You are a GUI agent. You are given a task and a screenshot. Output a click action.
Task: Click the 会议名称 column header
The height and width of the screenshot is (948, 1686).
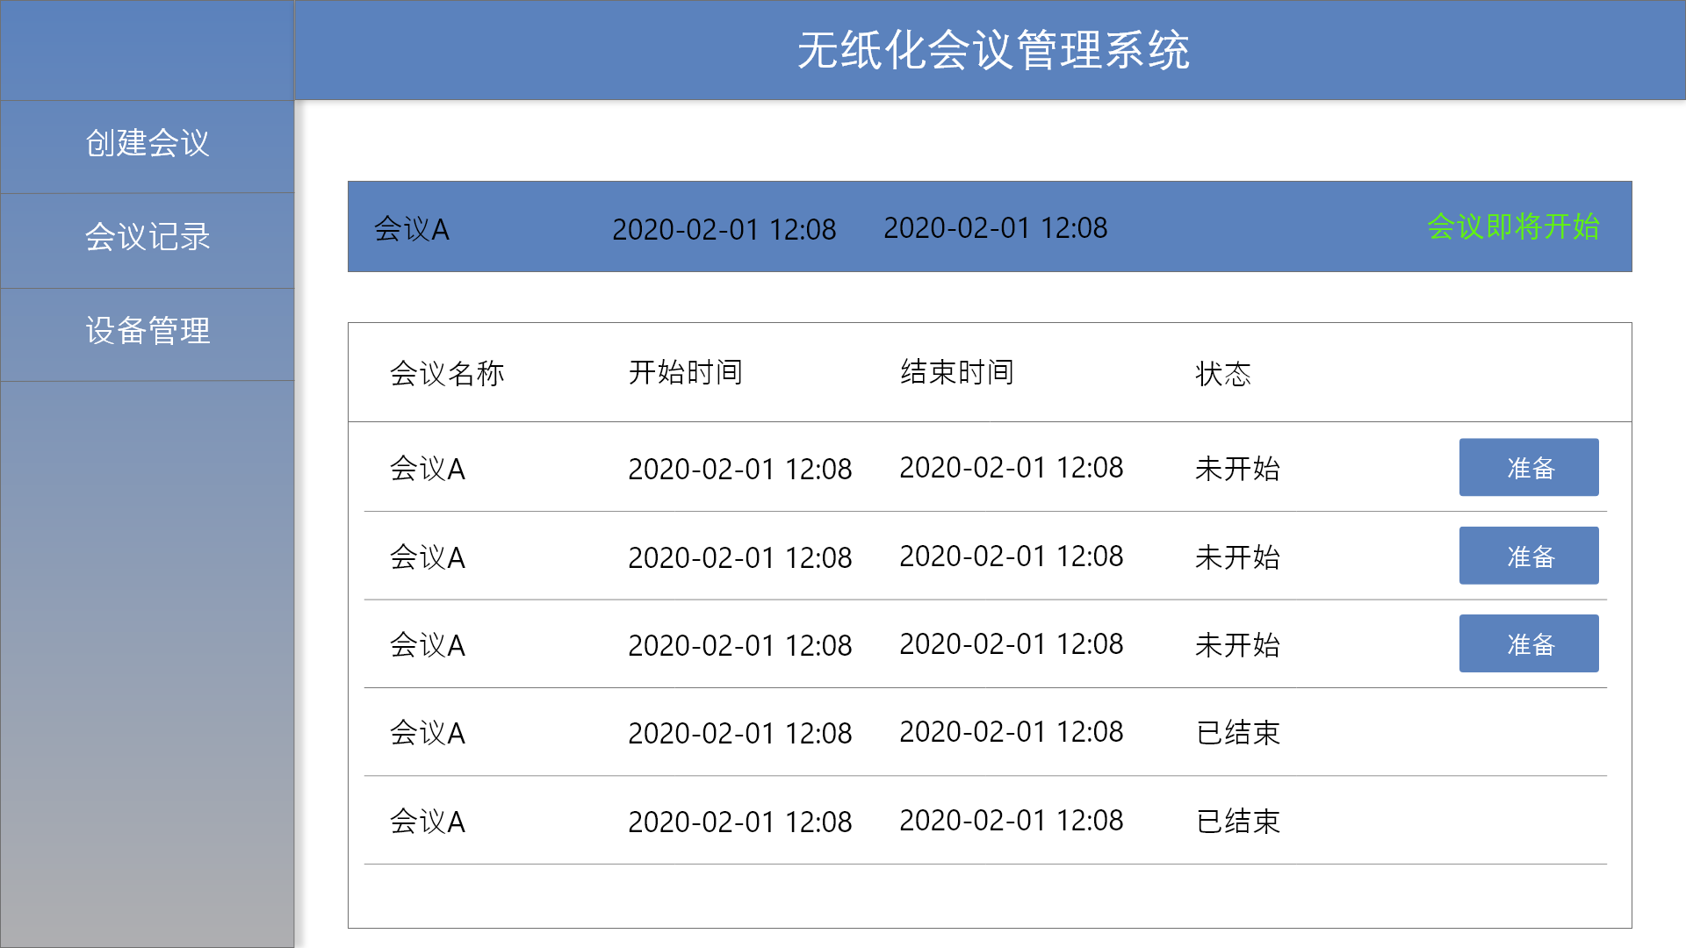(x=449, y=372)
